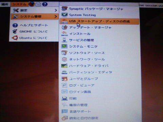The height and width of the screenshot is (122, 163).
Task: Click the システム・モニタ graph icon
Action: pyautogui.click(x=65, y=46)
